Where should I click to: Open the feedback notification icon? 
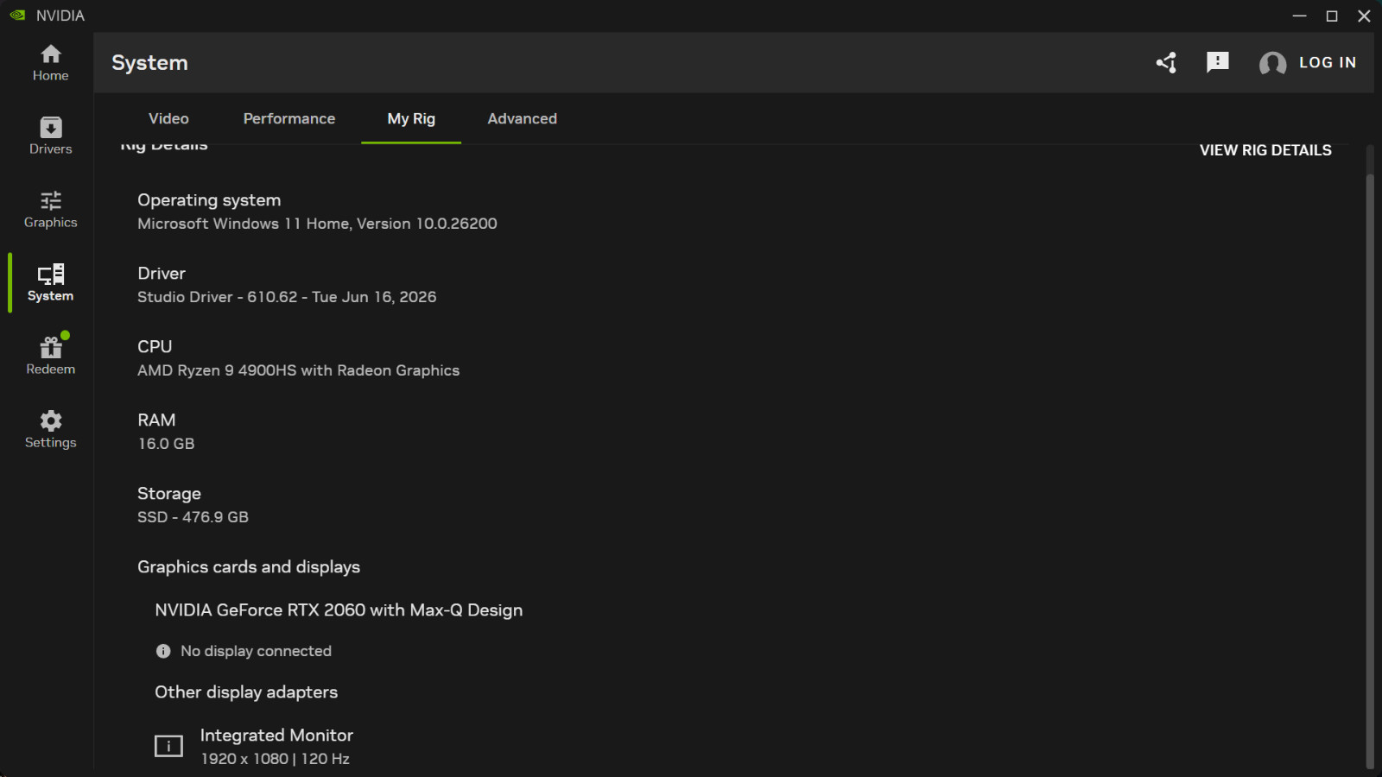1218,62
